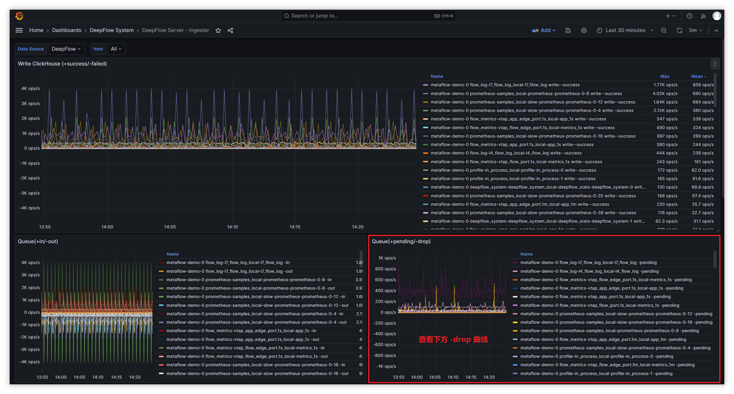The image size is (734, 394).
Task: Click the zoom out time range icon
Action: 664,30
